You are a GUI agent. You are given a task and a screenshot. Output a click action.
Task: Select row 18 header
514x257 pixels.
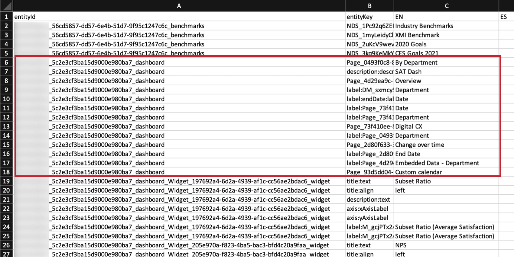(x=6, y=172)
